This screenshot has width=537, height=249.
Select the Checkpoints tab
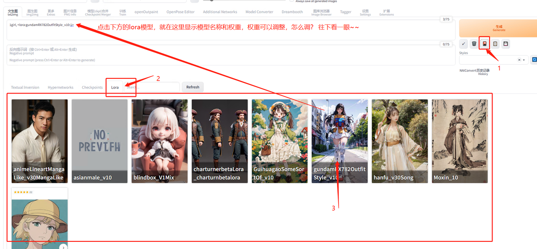[92, 87]
